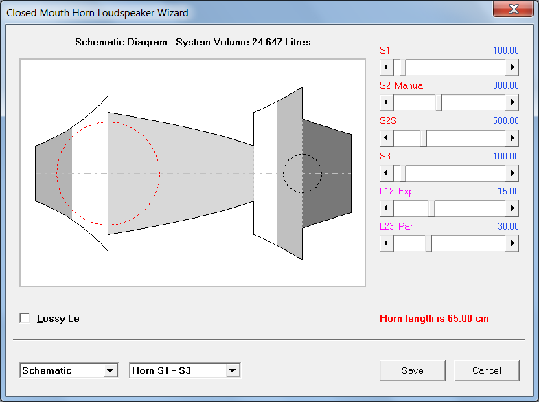The image size is (539, 402).
Task: Increase S2 with right scroll arrow
Action: [x=512, y=102]
